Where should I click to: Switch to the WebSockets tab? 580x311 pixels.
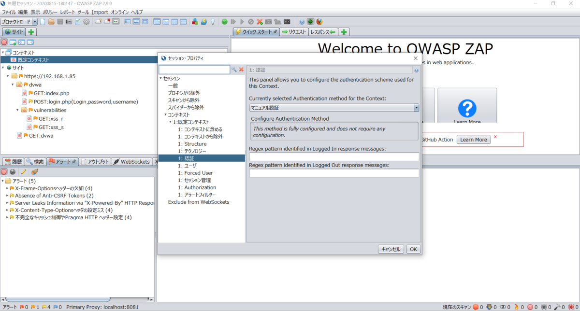[x=131, y=162]
